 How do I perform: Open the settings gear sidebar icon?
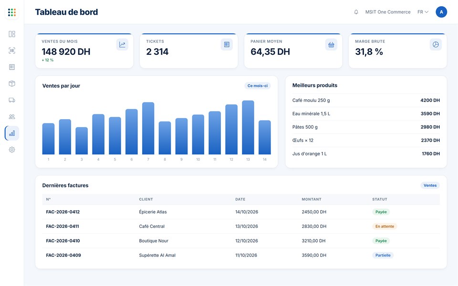[x=12, y=150]
